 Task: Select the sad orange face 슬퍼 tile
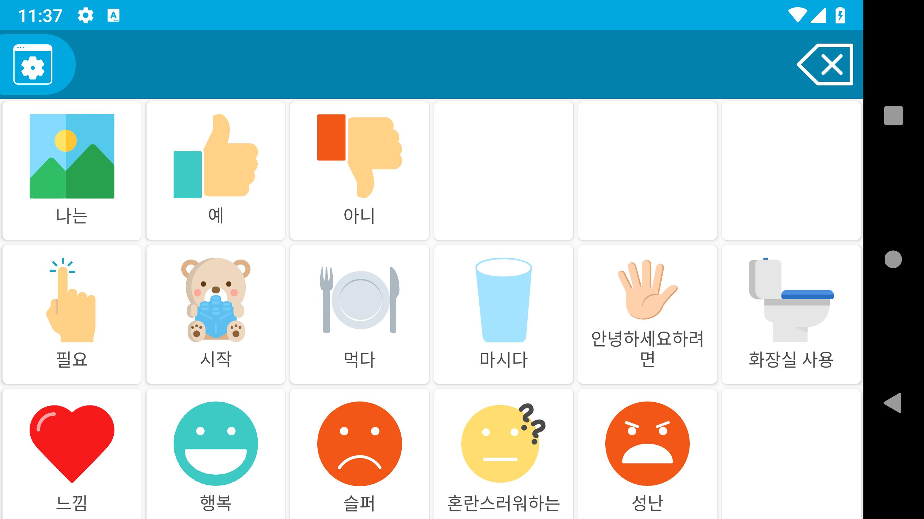359,454
